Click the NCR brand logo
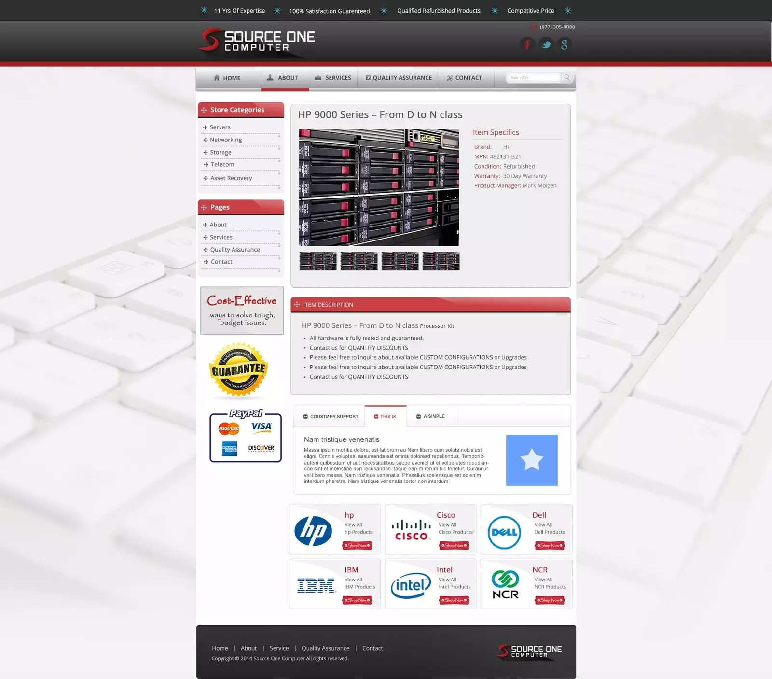 pyautogui.click(x=505, y=584)
